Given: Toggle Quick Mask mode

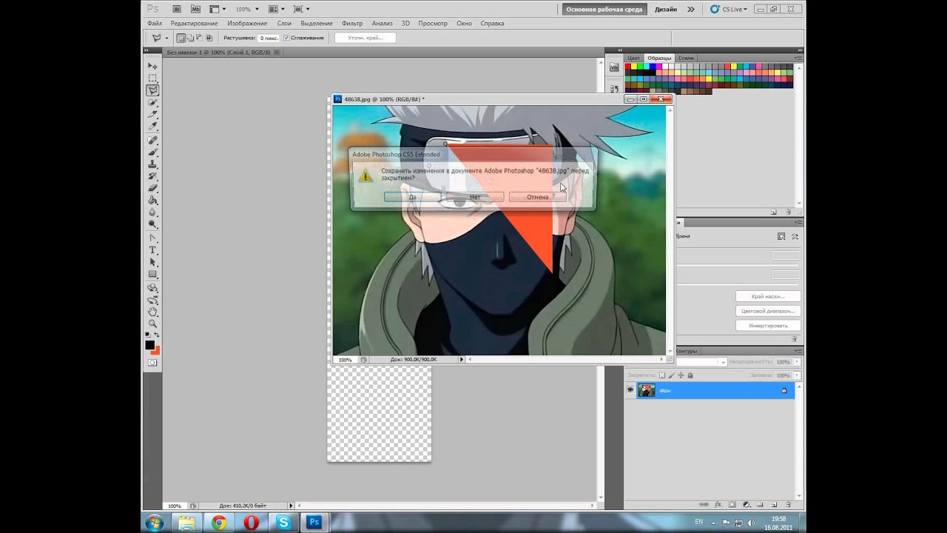Looking at the screenshot, I should (152, 363).
